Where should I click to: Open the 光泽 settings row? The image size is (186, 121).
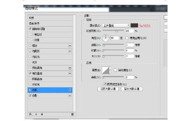[50, 62]
